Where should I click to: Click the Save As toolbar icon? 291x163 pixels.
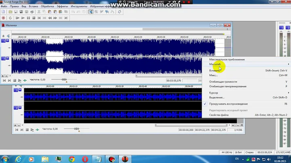21,12
